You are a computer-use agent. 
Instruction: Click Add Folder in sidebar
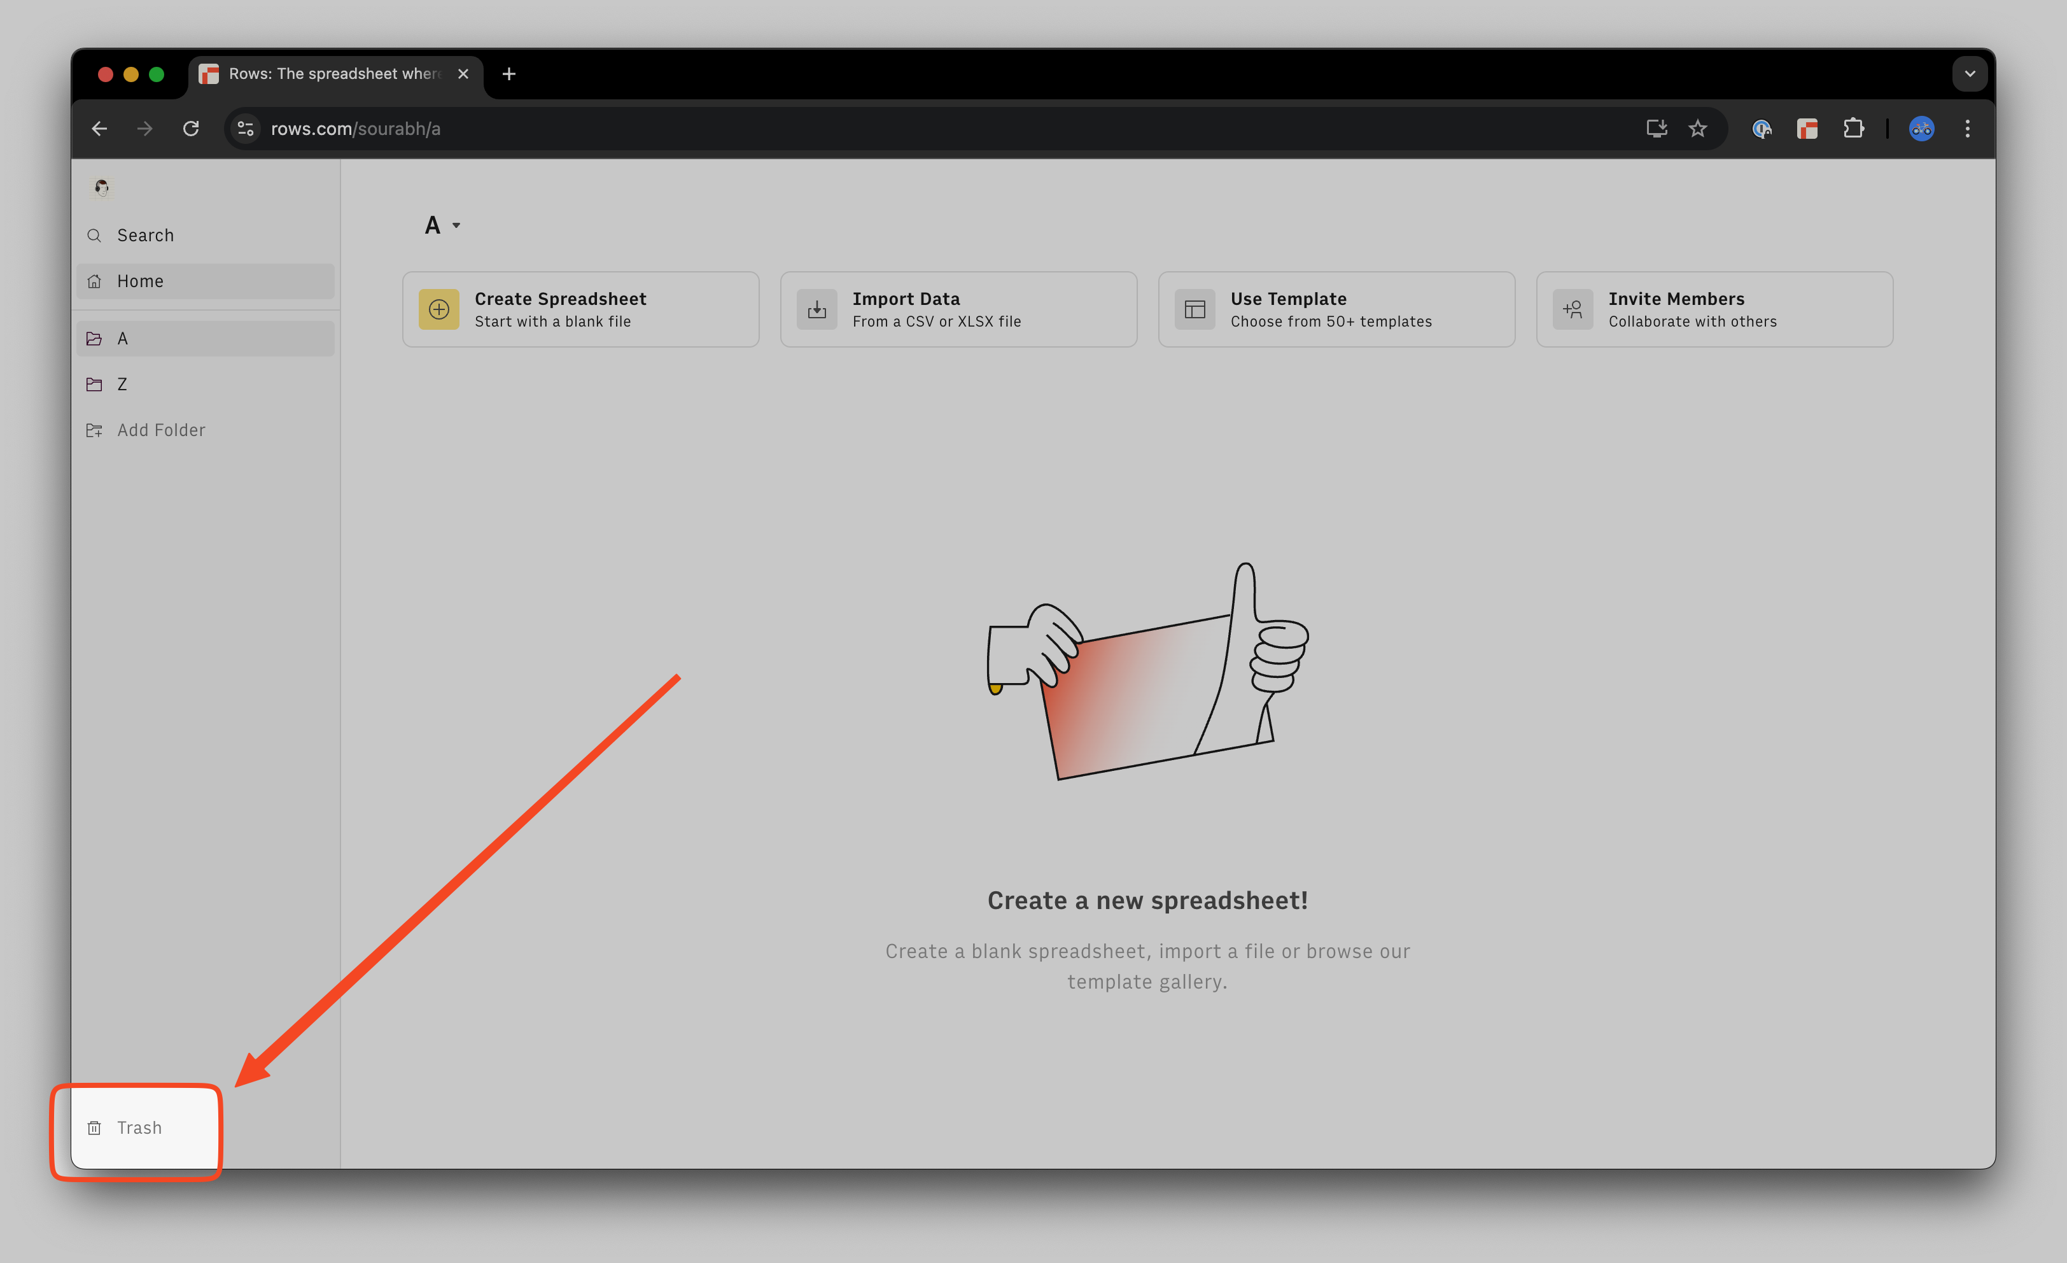tap(160, 430)
